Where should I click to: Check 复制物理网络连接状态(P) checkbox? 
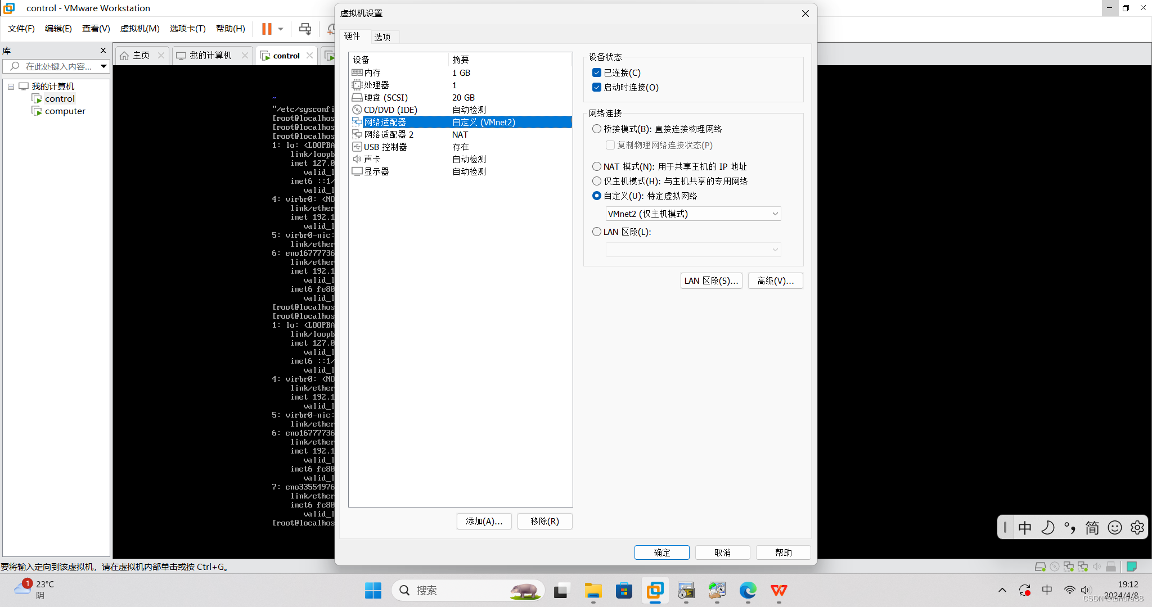tap(610, 145)
